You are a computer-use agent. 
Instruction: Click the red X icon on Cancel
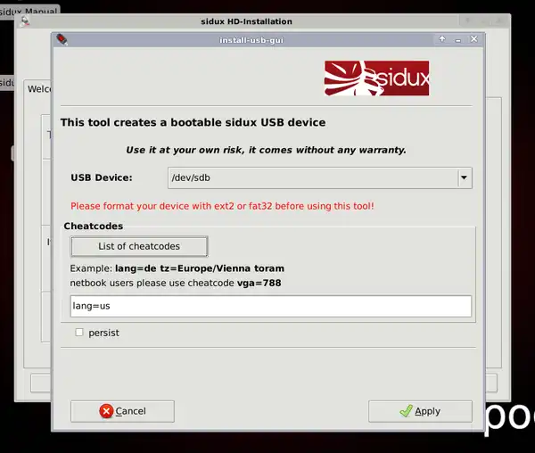click(107, 411)
